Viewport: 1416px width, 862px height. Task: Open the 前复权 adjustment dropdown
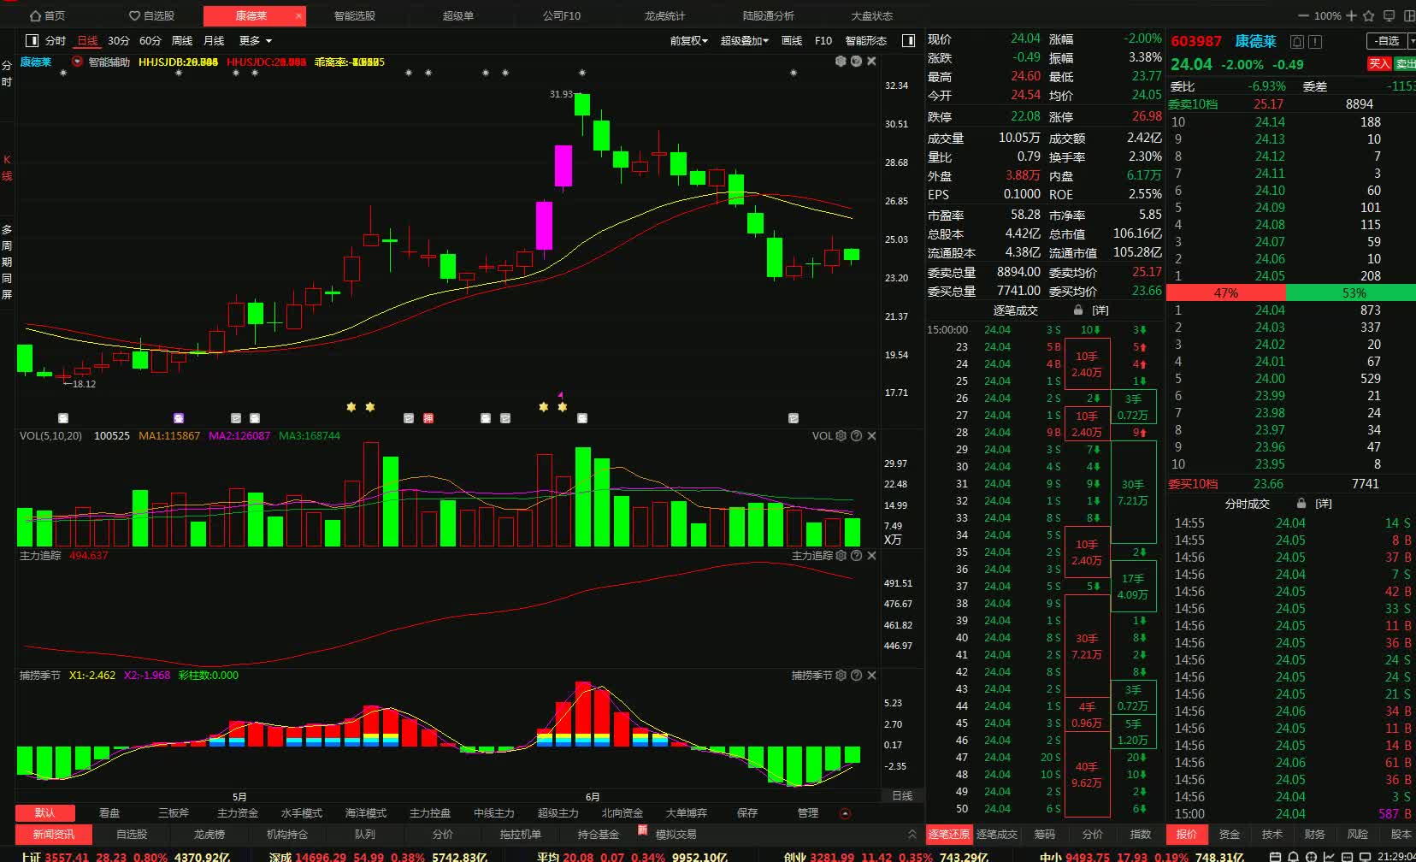[688, 40]
